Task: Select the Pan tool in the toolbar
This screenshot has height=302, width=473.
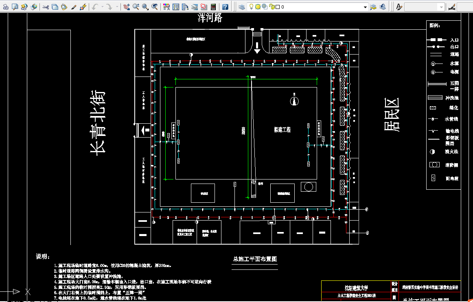Action: tap(126, 6)
